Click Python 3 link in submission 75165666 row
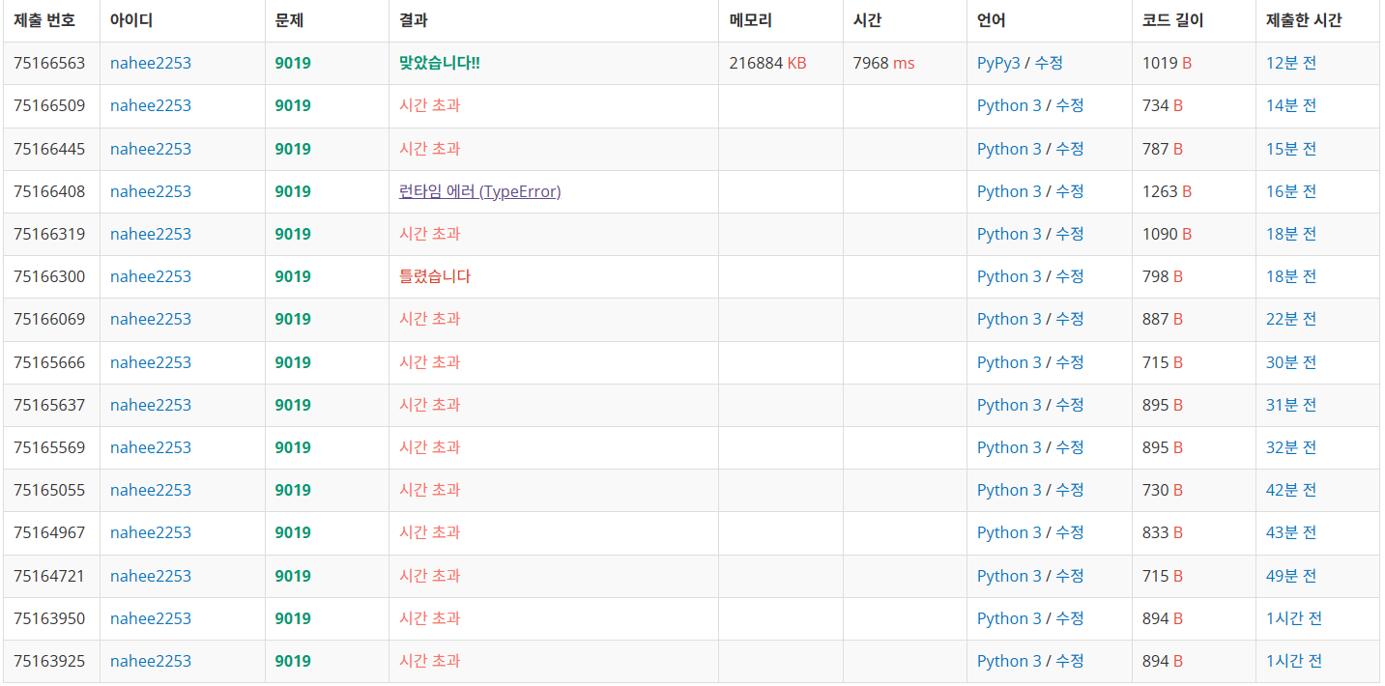1385x686 pixels. point(1009,362)
